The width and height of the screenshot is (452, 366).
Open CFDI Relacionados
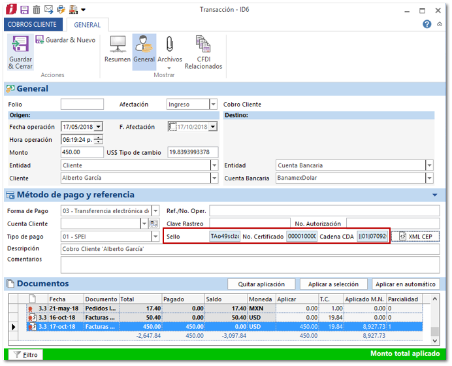point(203,52)
